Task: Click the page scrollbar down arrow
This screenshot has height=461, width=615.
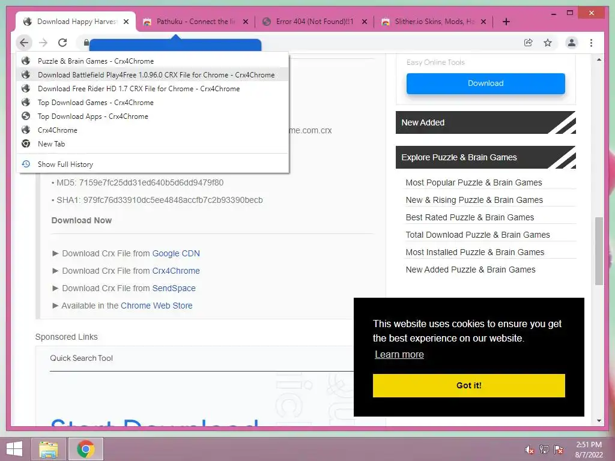Action: click(x=599, y=421)
